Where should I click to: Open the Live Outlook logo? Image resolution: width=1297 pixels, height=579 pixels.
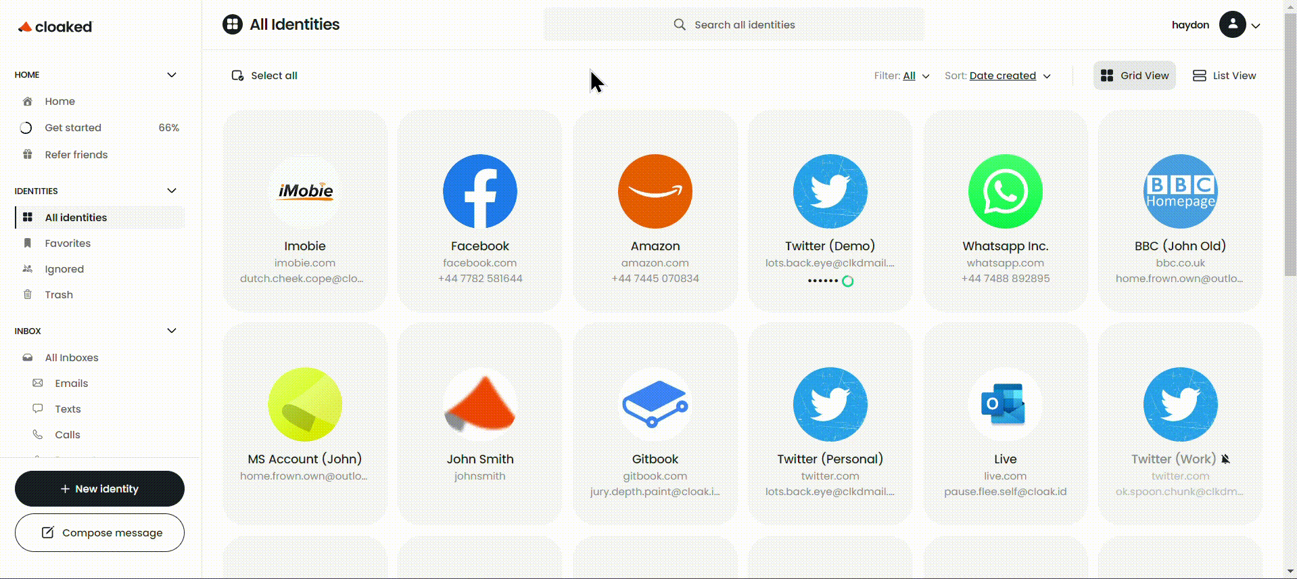[1006, 404]
